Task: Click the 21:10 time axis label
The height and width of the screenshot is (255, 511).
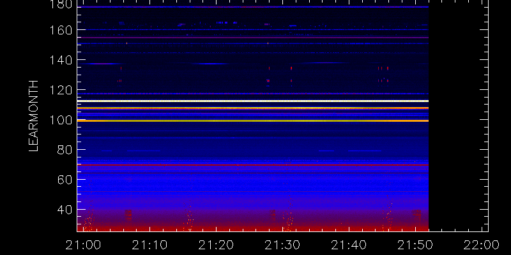Action: (x=149, y=245)
